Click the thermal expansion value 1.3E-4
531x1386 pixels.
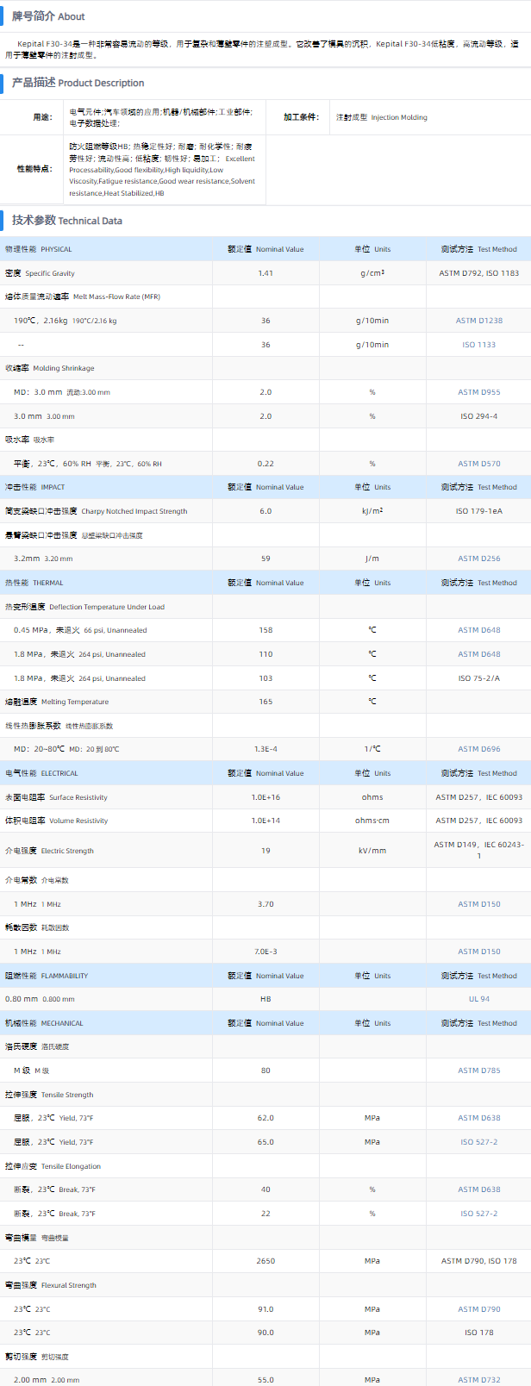[265, 749]
